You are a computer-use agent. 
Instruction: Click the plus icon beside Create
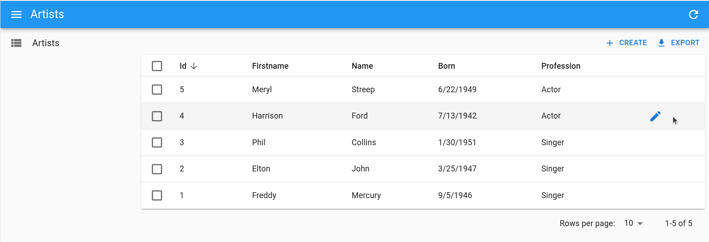click(610, 43)
